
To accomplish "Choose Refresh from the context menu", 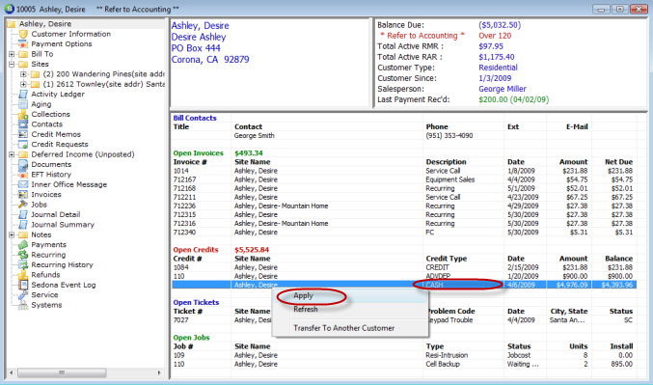I will tap(350, 309).
